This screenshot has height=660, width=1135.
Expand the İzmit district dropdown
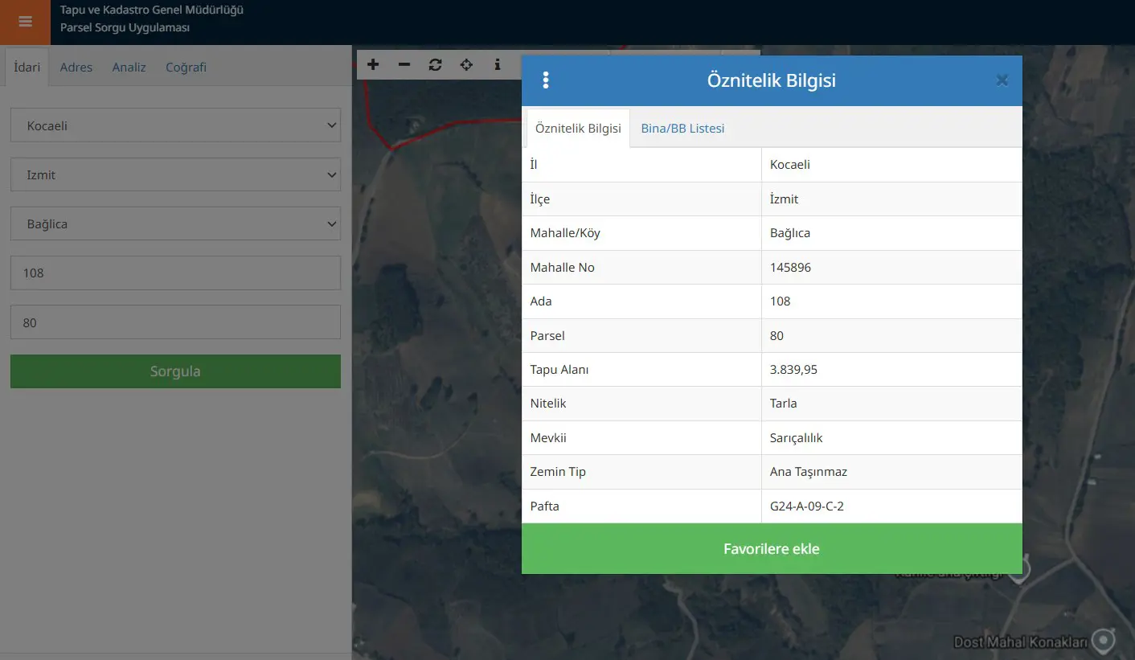pyautogui.click(x=175, y=174)
